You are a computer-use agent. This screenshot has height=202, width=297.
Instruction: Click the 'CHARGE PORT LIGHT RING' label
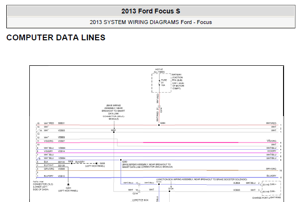(267, 198)
